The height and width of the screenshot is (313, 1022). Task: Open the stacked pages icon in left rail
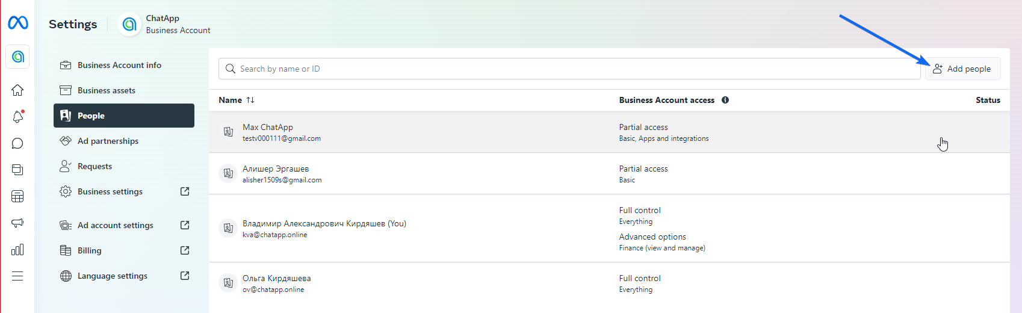pos(17,170)
